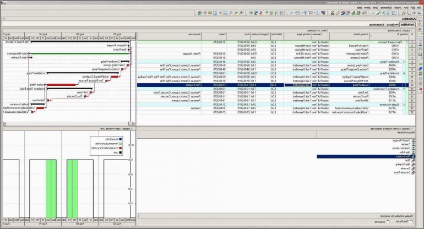Collapse the Quality Assurance WBS group
424x229 pixels.
pos(404,105)
